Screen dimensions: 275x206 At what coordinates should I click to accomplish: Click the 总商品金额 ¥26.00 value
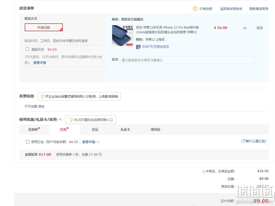[263, 171]
